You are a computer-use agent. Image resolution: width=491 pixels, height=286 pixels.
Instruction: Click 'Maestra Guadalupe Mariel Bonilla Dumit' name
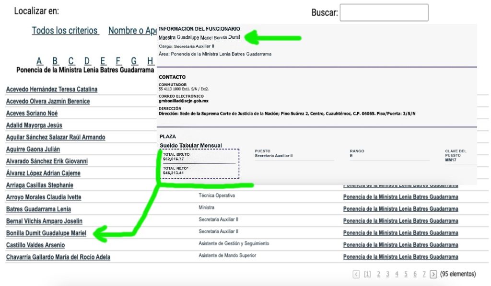[x=199, y=37]
